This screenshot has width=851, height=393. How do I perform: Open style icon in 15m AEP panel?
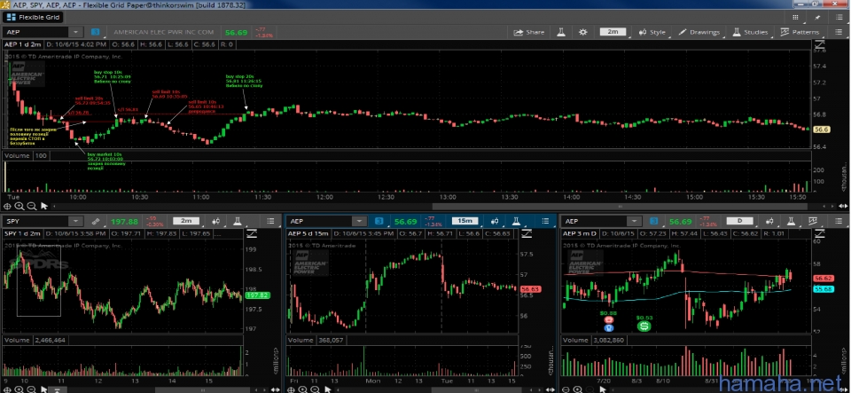tap(494, 222)
